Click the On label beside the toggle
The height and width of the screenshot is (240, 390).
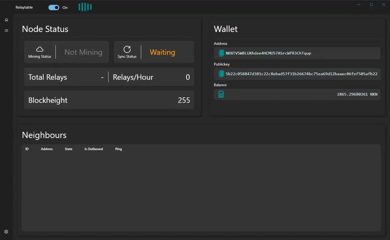65,7
